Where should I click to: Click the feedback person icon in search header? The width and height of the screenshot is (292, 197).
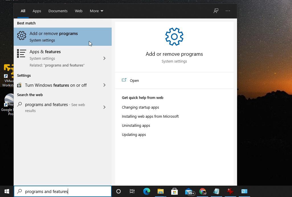(216, 11)
